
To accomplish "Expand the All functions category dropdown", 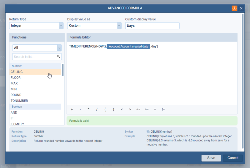I will coord(59,48).
